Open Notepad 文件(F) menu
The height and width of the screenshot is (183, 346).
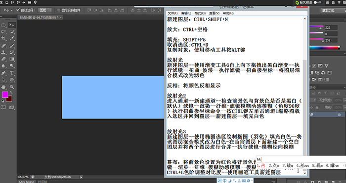[x=173, y=13]
